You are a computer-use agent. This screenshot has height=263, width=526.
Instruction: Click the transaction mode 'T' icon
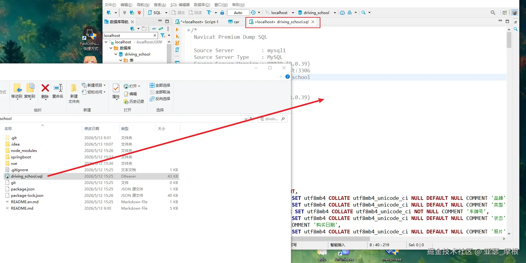click(209, 13)
